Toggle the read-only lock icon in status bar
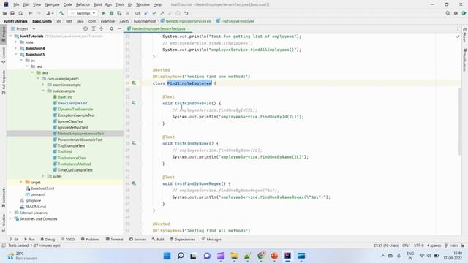The height and width of the screenshot is (263, 468). pos(462,245)
